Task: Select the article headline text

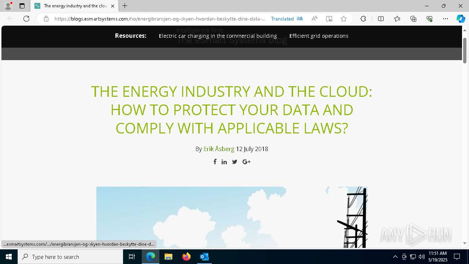Action: (232, 110)
